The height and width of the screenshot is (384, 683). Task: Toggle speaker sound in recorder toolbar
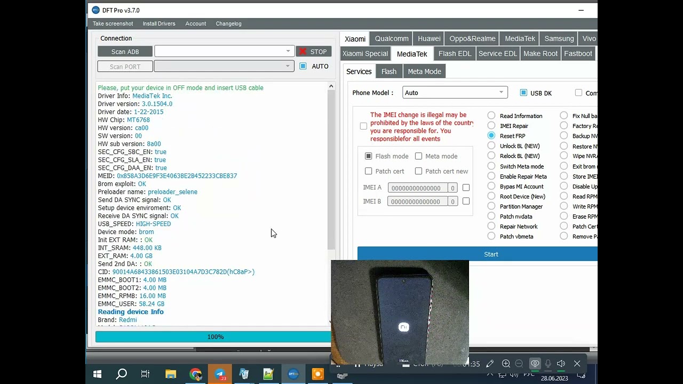pos(561,364)
